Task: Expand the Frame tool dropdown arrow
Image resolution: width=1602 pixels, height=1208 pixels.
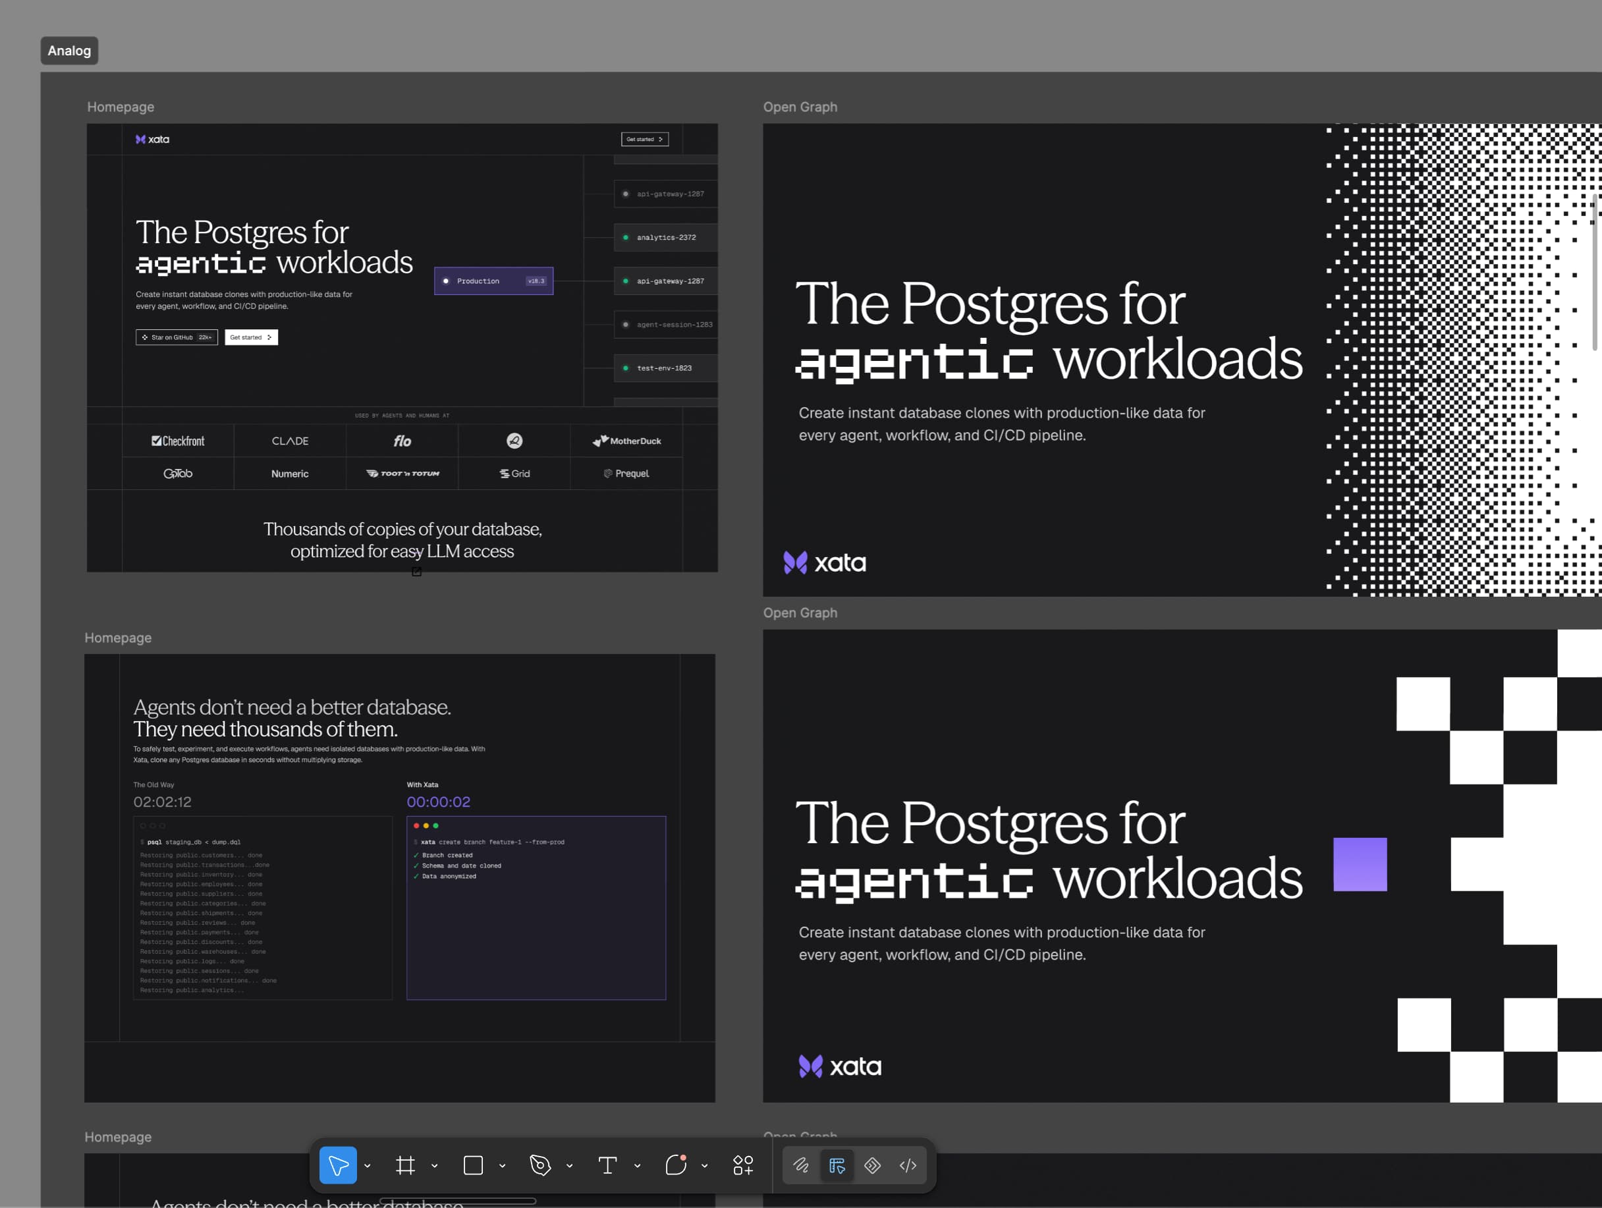Action: tap(435, 1166)
